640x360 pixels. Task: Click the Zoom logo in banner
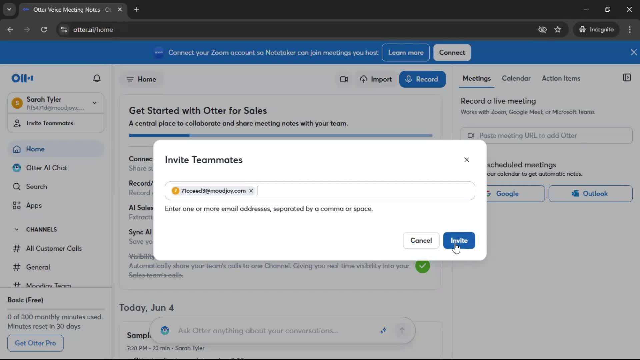pos(159,52)
